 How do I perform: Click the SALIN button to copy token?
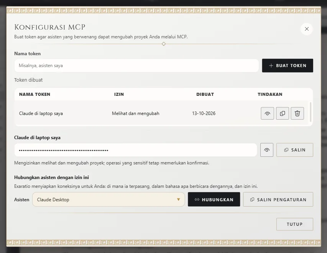pyautogui.click(x=295, y=150)
